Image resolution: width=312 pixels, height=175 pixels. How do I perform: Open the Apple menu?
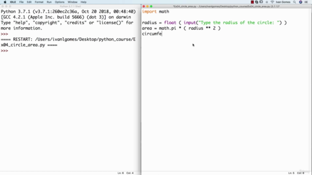coord(5,2)
